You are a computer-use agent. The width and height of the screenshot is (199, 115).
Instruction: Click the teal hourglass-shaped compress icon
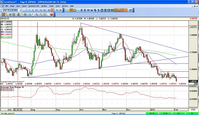pos(112,10)
